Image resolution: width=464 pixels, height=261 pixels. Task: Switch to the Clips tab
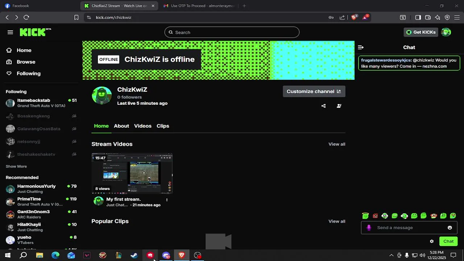(163, 126)
